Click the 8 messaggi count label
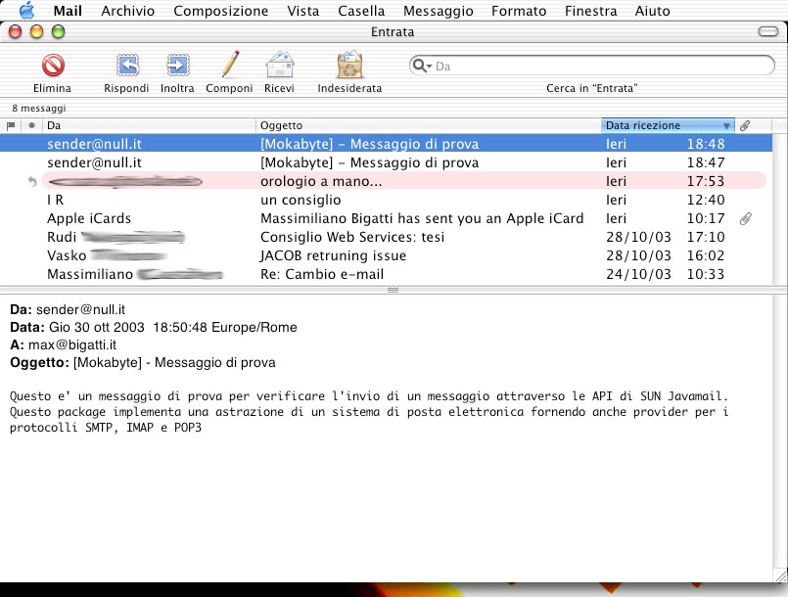788x597 pixels. click(x=39, y=108)
